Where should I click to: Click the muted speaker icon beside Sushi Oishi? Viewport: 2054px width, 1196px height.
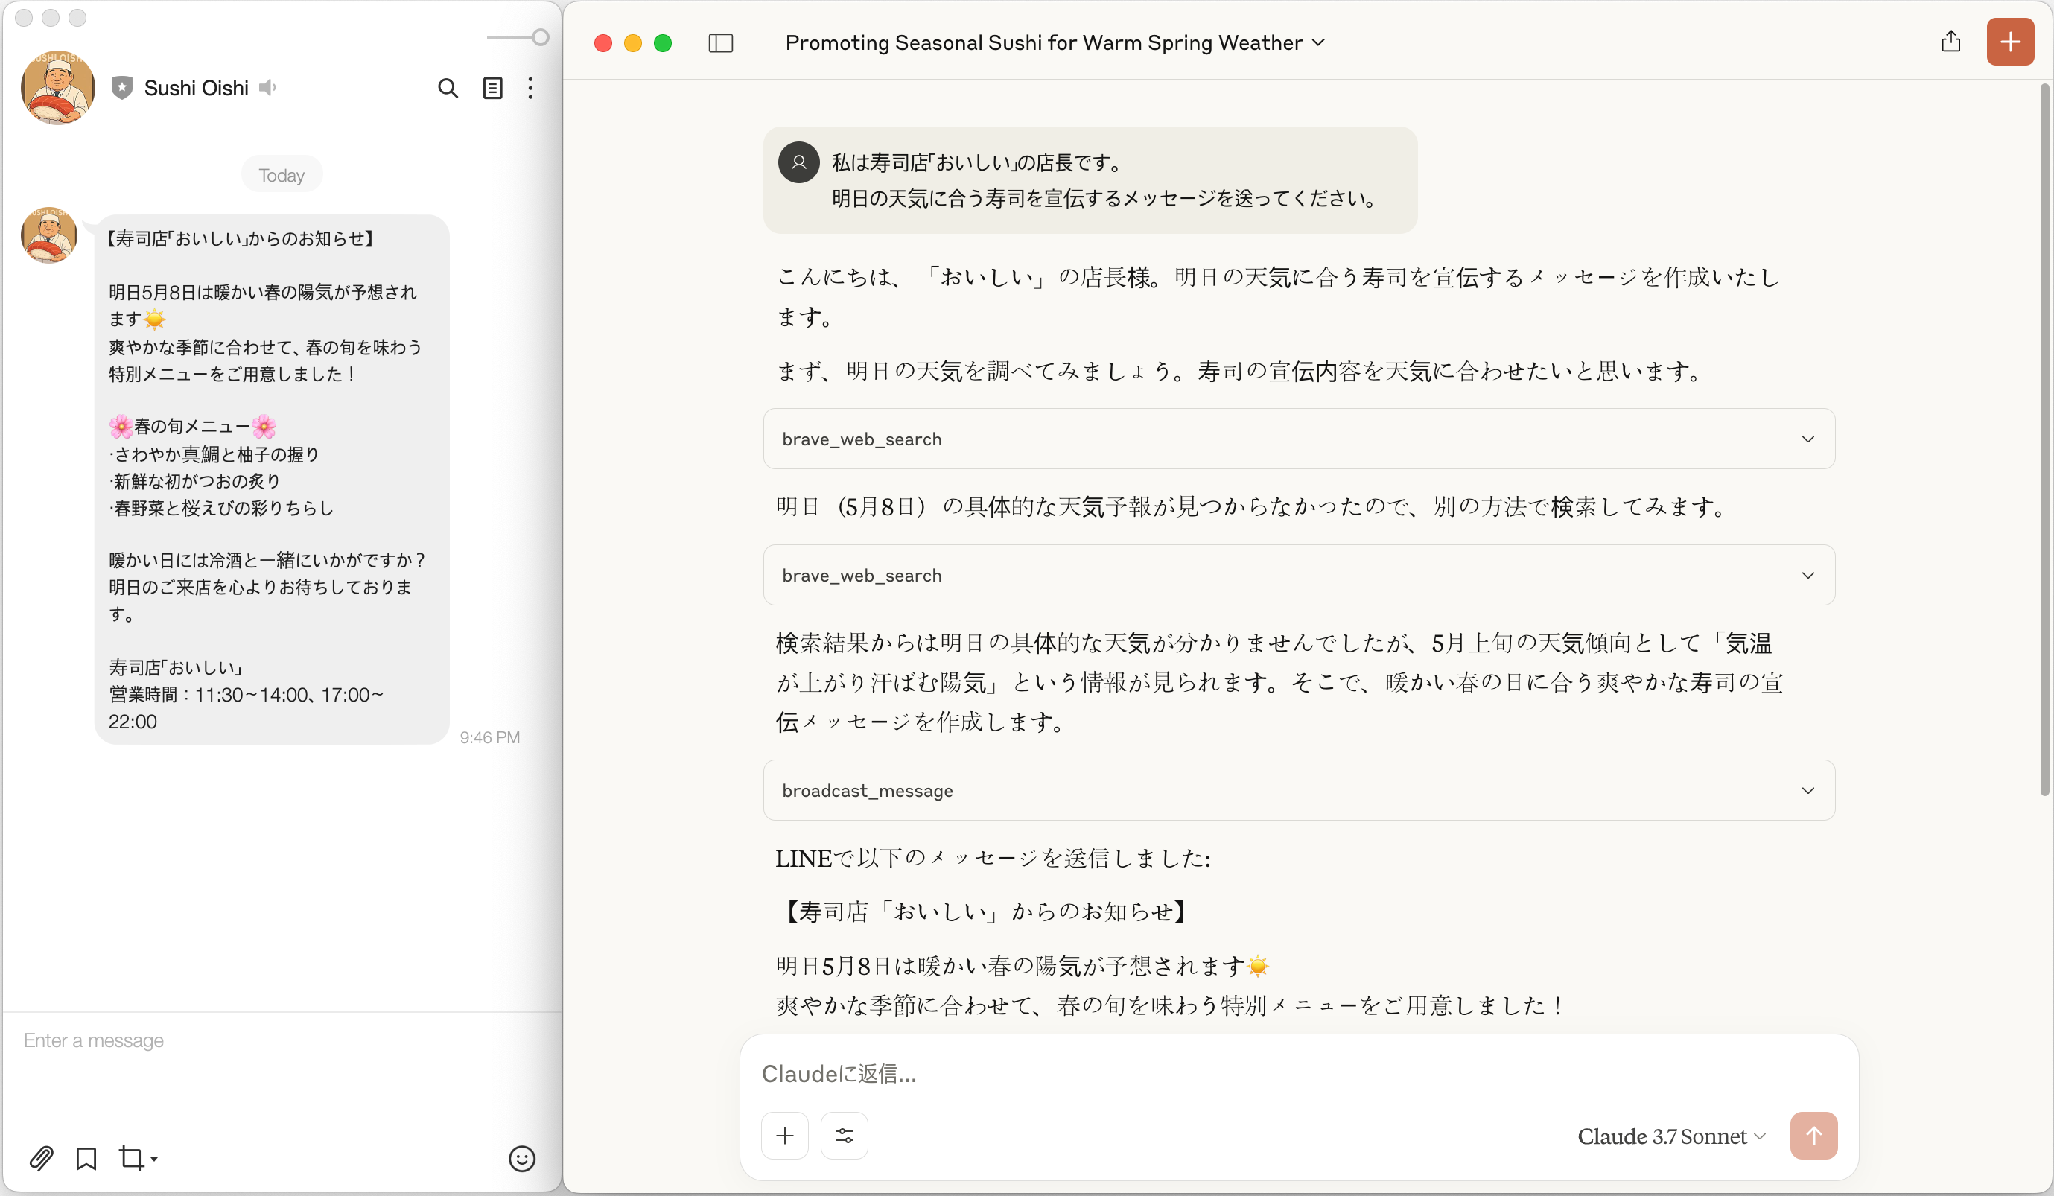[267, 87]
